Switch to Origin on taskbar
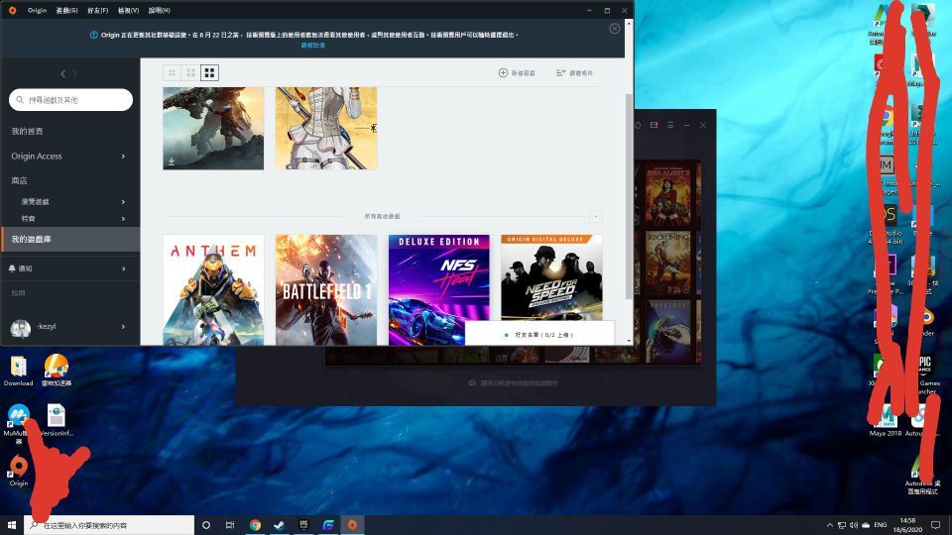The width and height of the screenshot is (952, 535). tap(352, 525)
